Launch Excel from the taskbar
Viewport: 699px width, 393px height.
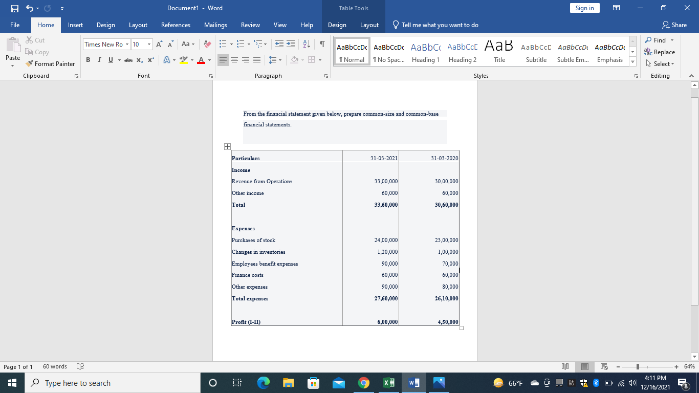point(388,382)
